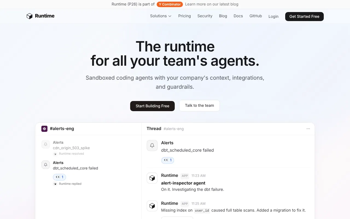This screenshot has width=350, height=219.
Task: Select cdn_origin_503_spike alert text
Action: [71, 148]
